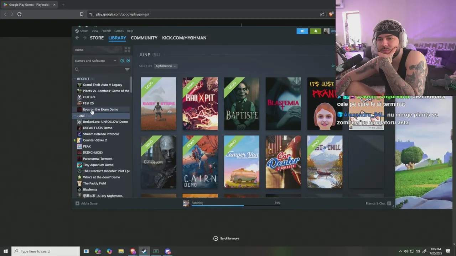Open the Ball x Pit demo cover
Viewport: 456px width, 256px height.
coord(200,103)
